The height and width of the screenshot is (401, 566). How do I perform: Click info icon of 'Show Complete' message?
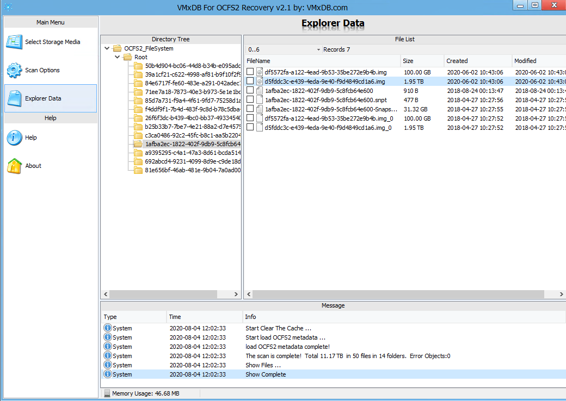click(x=108, y=374)
